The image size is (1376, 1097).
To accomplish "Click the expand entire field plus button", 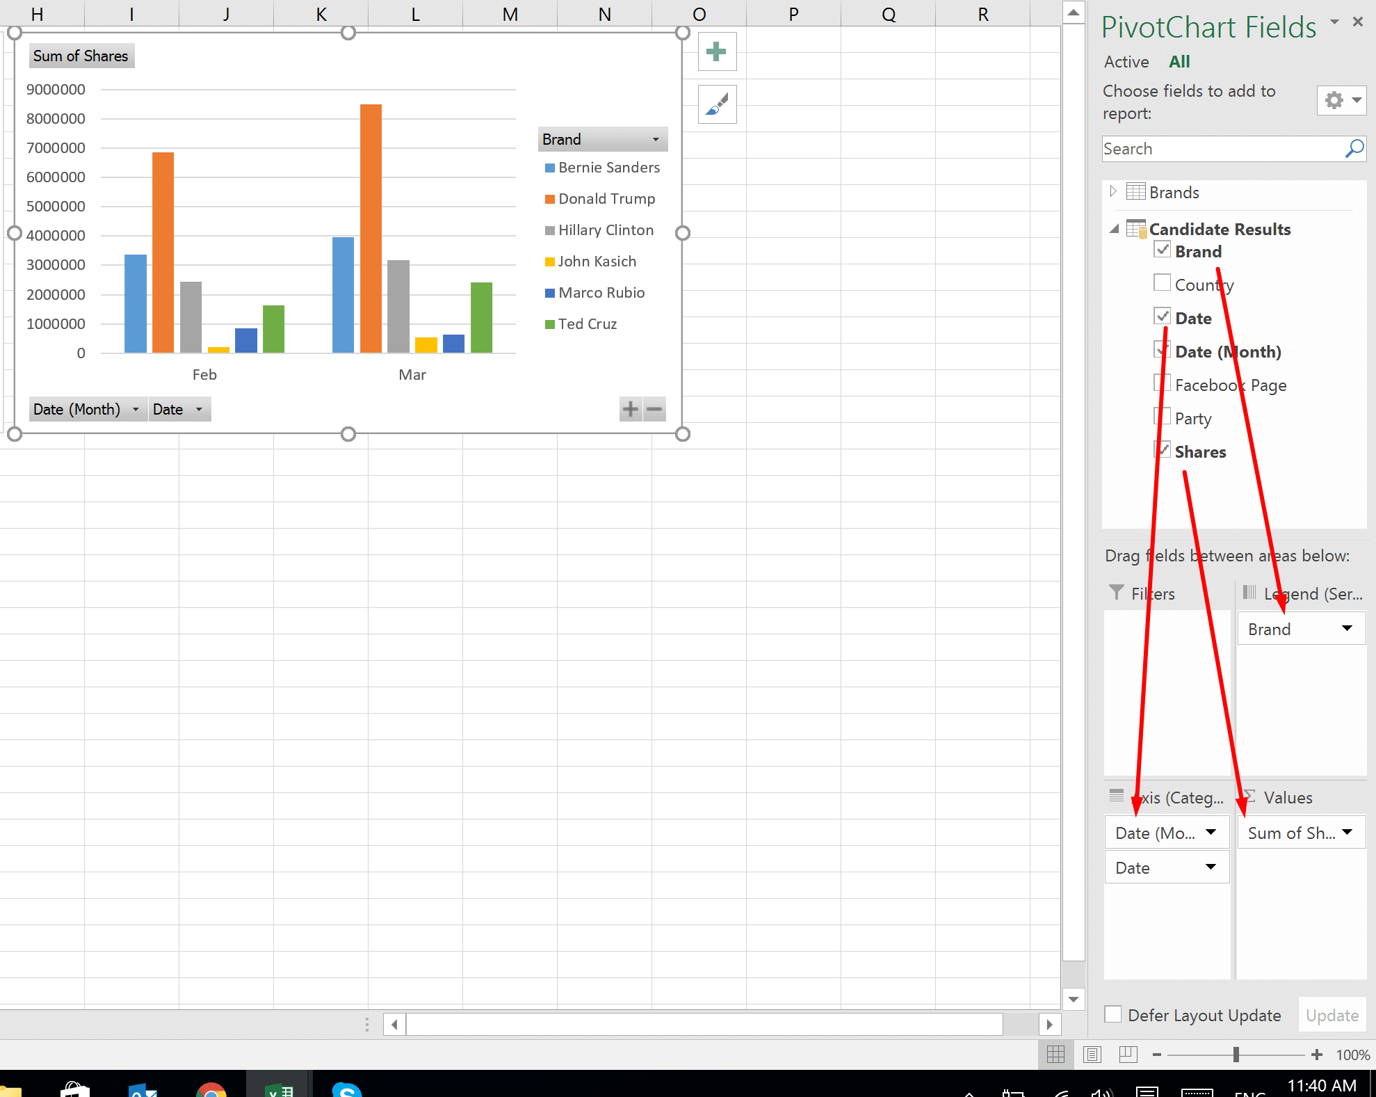I will click(631, 409).
